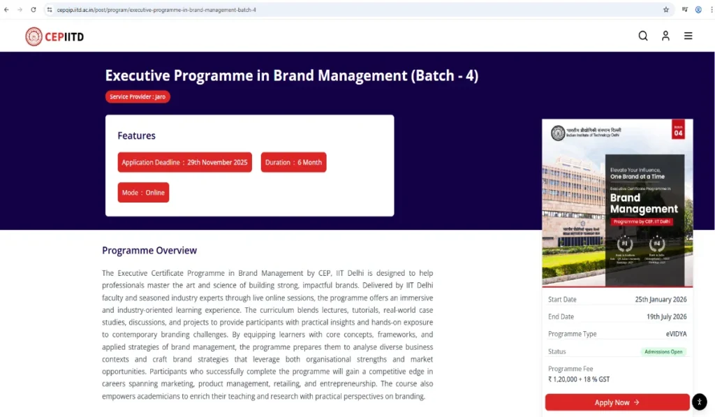The width and height of the screenshot is (715, 417).
Task: Open the site information icon in the address bar
Action: pos(50,10)
